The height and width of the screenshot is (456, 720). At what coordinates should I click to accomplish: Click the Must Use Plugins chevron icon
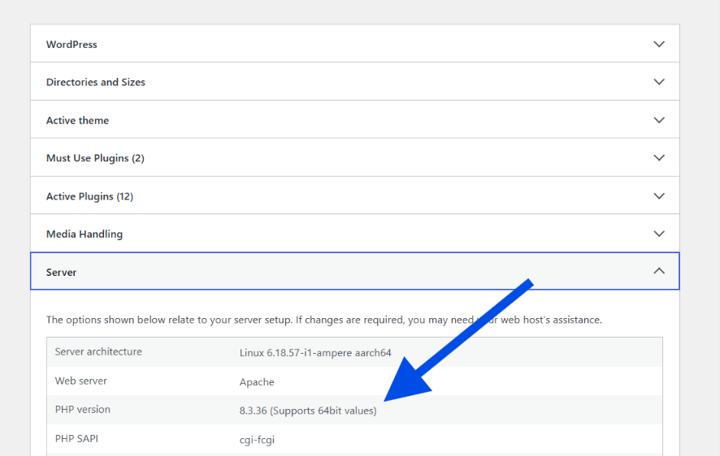[659, 157]
